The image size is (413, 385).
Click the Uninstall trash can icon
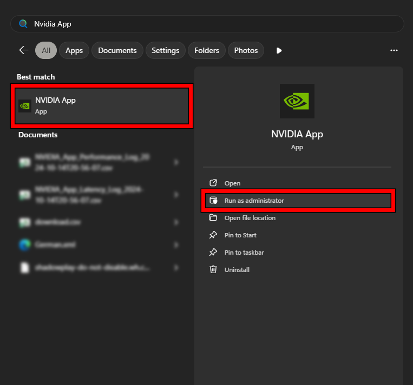point(213,270)
